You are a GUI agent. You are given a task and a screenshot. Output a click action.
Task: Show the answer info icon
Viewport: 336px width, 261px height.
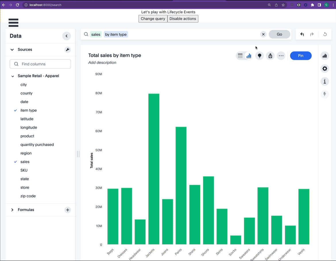(x=325, y=82)
